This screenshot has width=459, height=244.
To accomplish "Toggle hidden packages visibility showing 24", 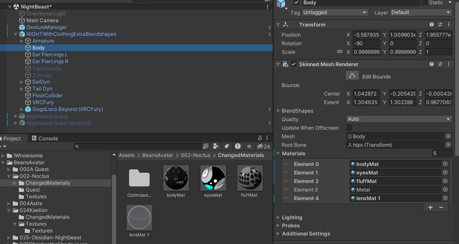I will click(x=263, y=146).
